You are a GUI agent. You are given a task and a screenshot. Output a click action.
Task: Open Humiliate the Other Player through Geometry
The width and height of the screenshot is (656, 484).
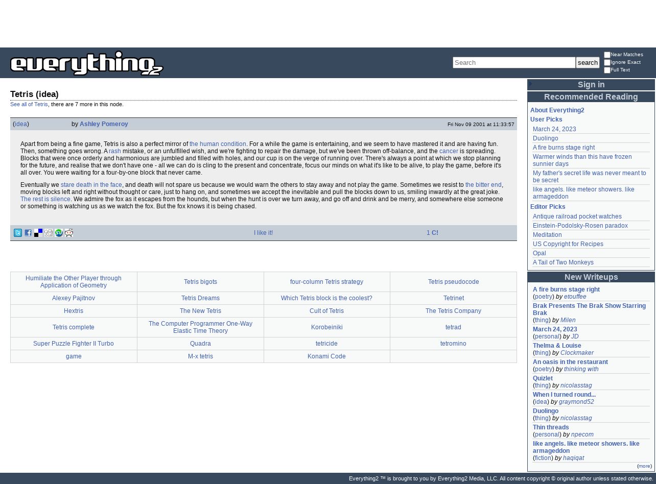click(x=74, y=282)
